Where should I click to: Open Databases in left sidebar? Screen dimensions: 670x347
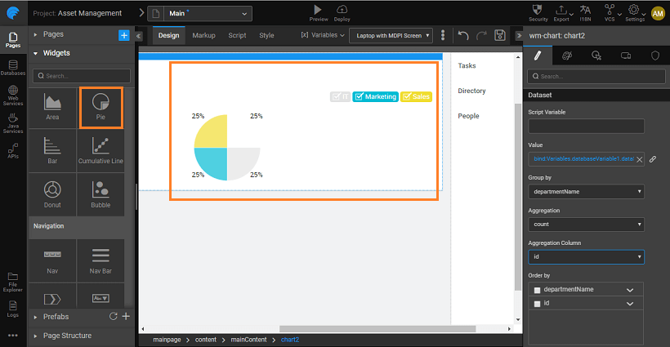tap(12, 68)
